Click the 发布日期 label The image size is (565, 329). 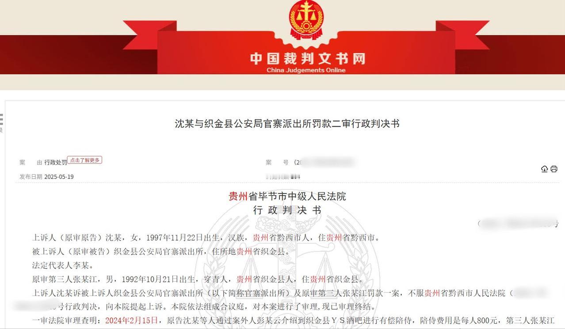(31, 177)
